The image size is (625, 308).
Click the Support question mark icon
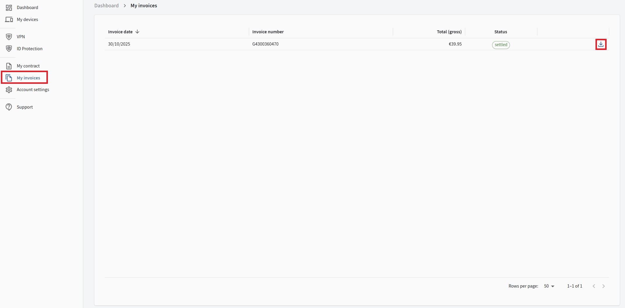(x=9, y=107)
